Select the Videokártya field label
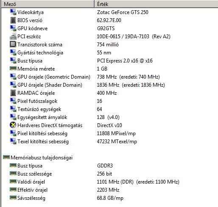This screenshot has width=218, height=207. [x=31, y=12]
